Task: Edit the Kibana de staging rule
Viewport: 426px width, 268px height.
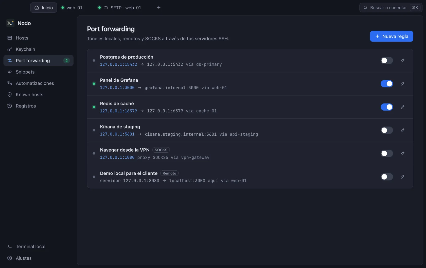Action: point(402,130)
